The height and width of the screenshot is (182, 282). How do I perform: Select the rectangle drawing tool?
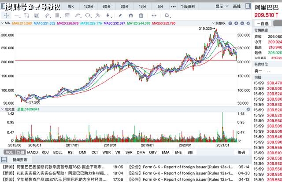(x=26, y=15)
